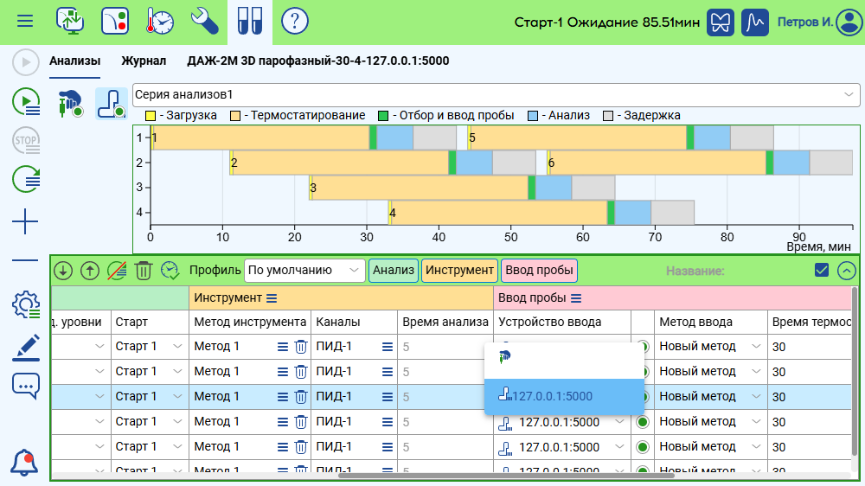Switch to the Журнал tab

click(x=144, y=61)
